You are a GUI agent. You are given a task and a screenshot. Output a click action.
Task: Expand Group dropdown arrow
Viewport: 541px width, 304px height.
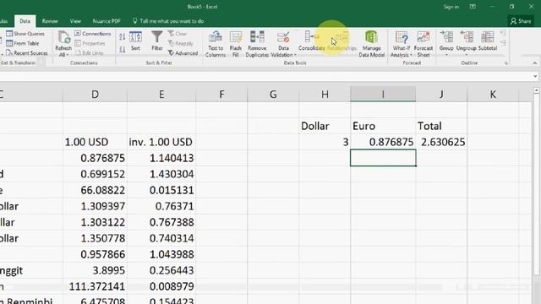[446, 55]
